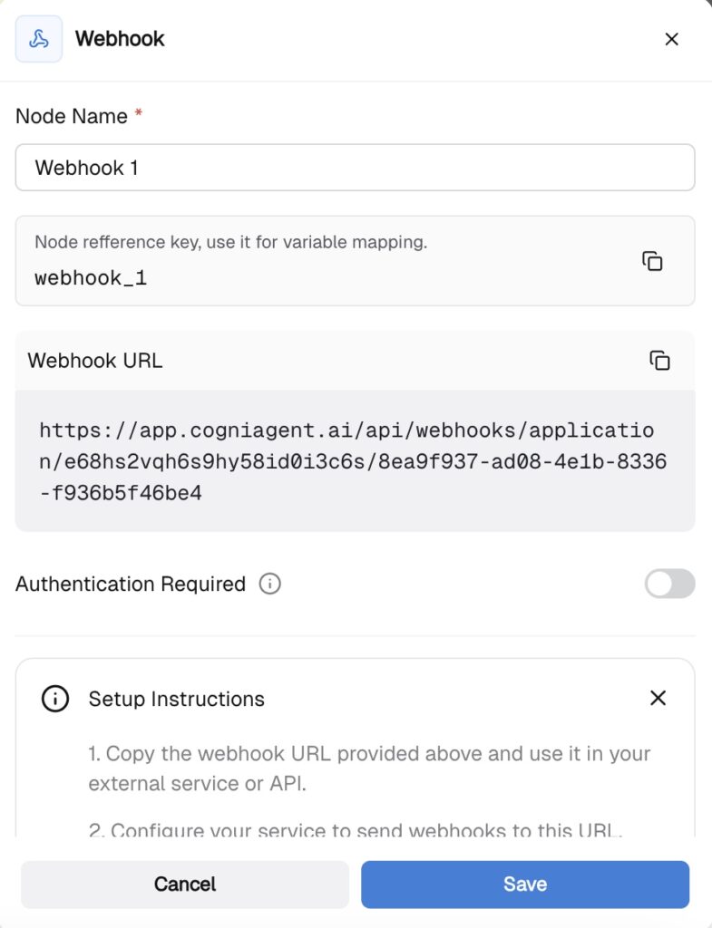The width and height of the screenshot is (712, 928).
Task: Click the Node Name input field
Action: [355, 168]
